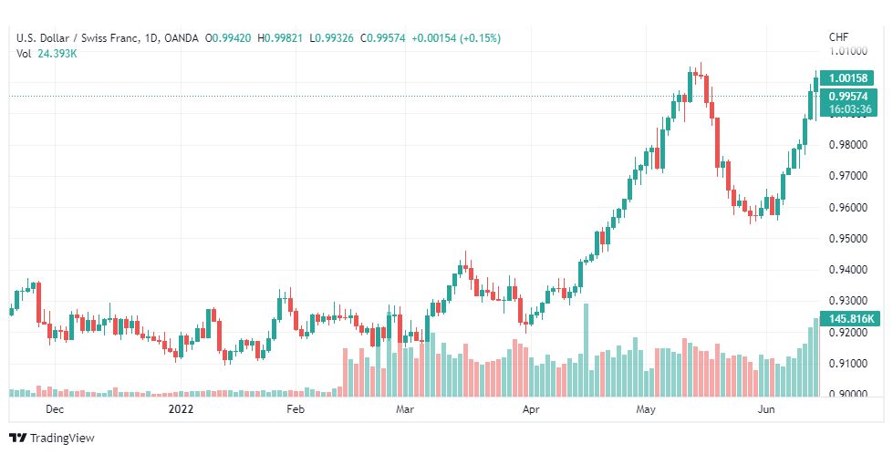Click the TradingView logo icon
893x454 pixels.
point(17,439)
